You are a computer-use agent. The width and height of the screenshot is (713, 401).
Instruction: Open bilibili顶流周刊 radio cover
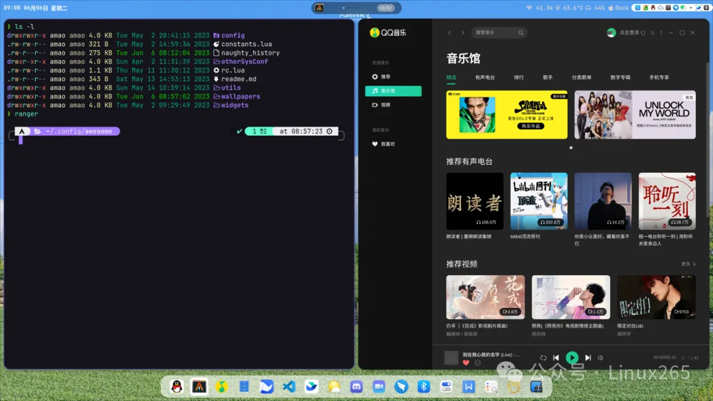tap(539, 201)
